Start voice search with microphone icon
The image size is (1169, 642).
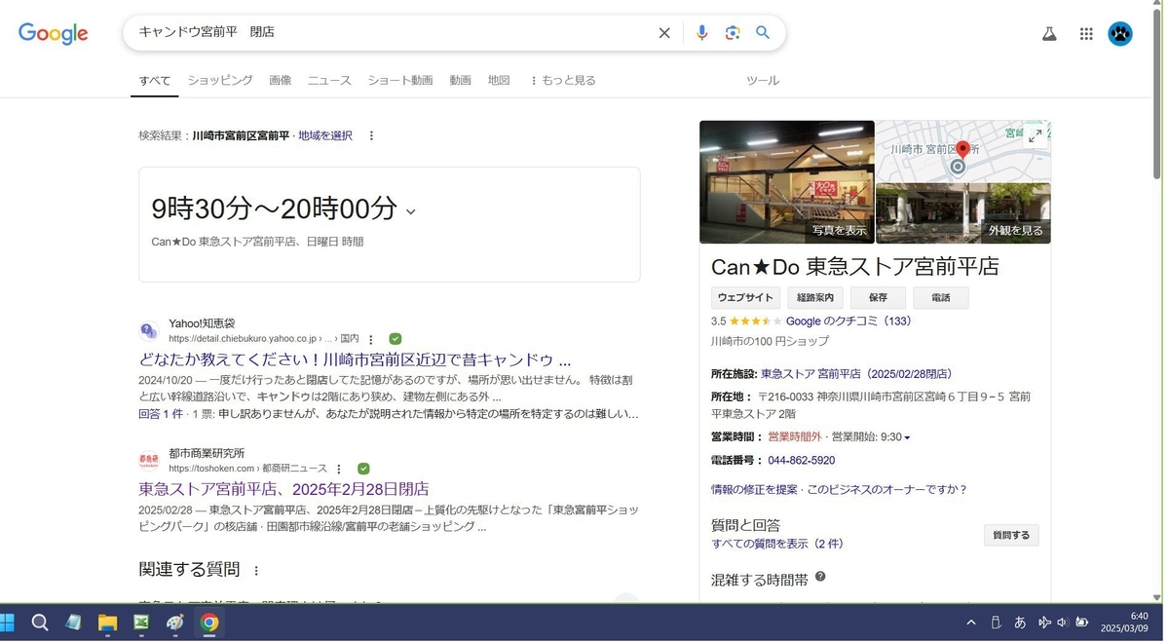click(x=701, y=33)
